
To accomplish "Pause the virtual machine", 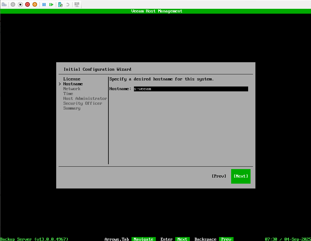I will coord(44,5).
